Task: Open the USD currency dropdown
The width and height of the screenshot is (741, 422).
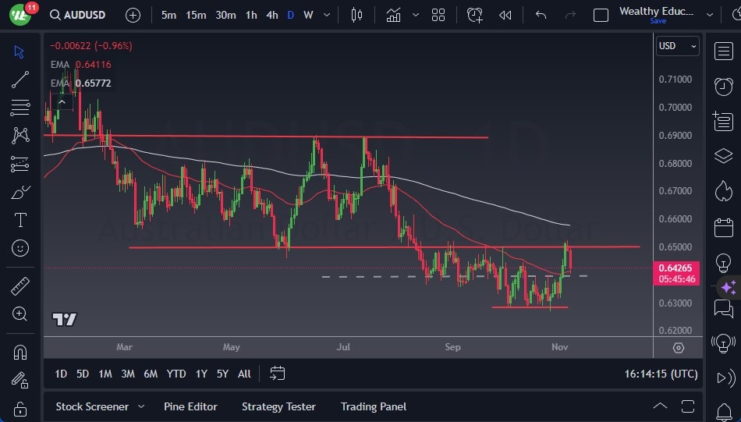Action: click(x=677, y=46)
